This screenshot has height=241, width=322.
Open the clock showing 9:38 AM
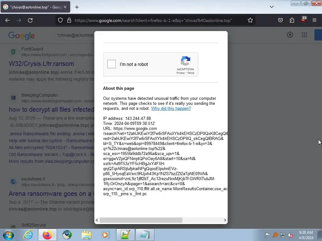click(x=306, y=235)
